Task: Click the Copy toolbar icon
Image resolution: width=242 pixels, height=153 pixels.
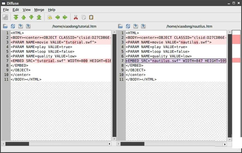Action: [x=84, y=17]
